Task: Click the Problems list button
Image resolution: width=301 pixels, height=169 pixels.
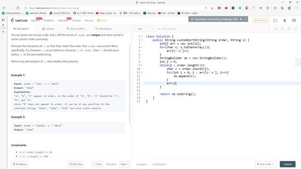Action: [20, 164]
